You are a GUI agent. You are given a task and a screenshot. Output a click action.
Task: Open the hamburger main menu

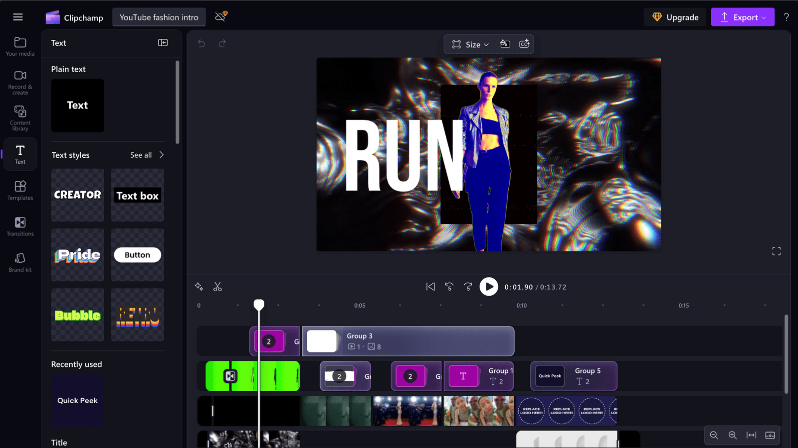click(x=18, y=17)
